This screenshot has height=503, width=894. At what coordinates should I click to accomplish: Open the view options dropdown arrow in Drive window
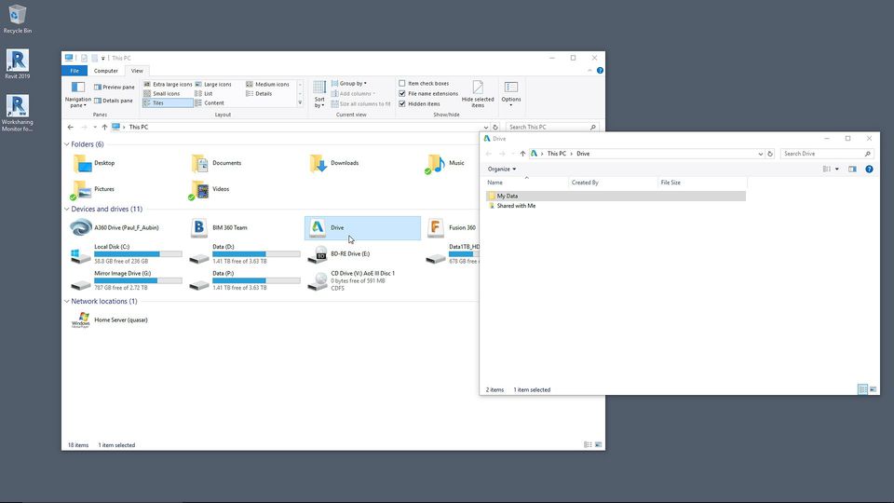point(837,170)
